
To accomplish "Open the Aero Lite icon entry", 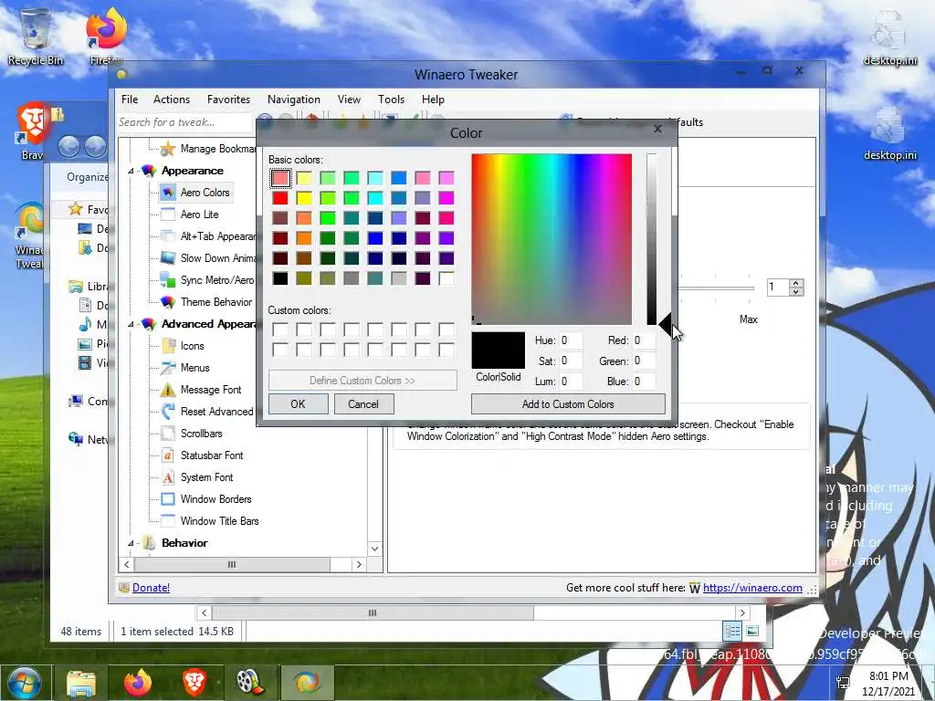I will pos(168,214).
